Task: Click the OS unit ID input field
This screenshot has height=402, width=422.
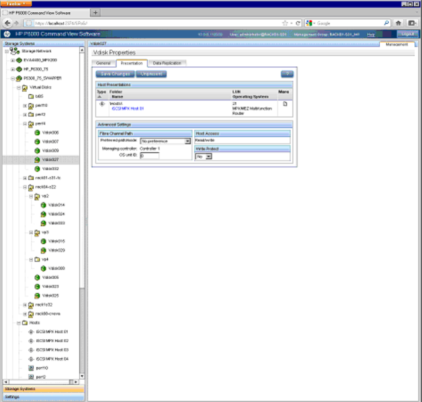Action: click(x=150, y=155)
